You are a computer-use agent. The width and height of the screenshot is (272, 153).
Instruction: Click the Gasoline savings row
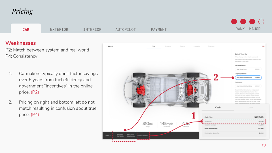click(x=234, y=125)
